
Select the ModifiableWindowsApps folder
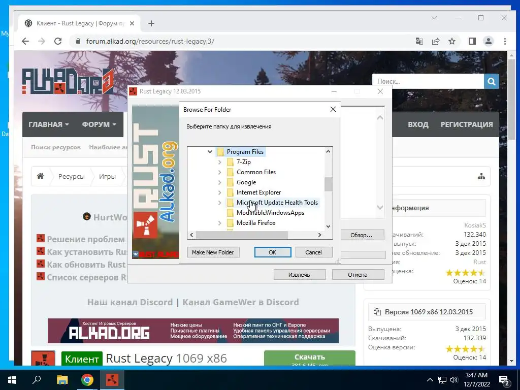pos(270,213)
